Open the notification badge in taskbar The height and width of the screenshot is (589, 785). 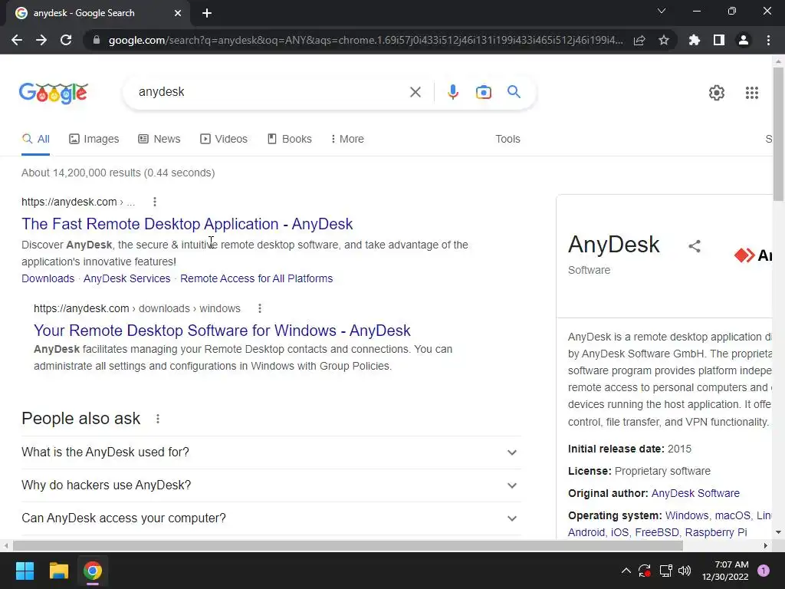764,571
